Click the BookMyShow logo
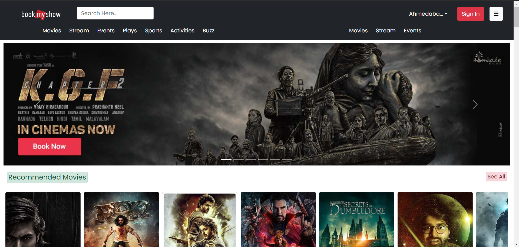The image size is (519, 247). 41,14
